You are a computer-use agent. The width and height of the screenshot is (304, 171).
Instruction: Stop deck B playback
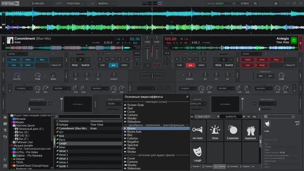(x=177, y=59)
